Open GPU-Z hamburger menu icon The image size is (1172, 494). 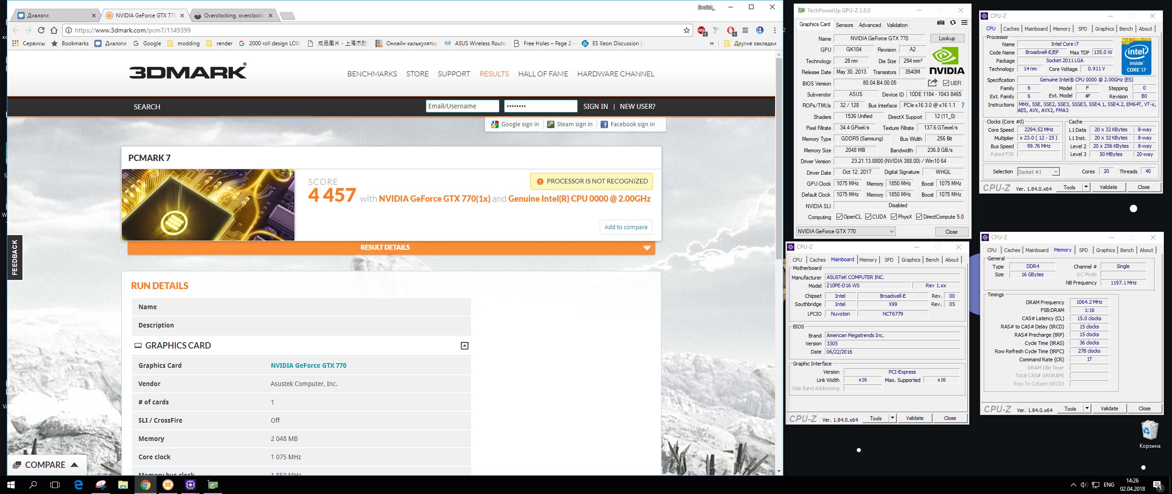tap(964, 23)
